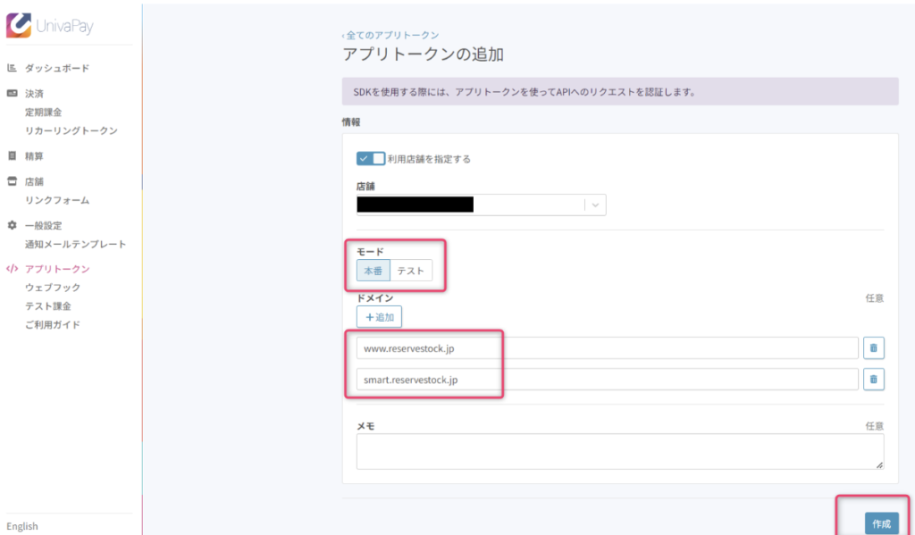Select 本番 mode
This screenshot has width=915, height=535.
(374, 271)
